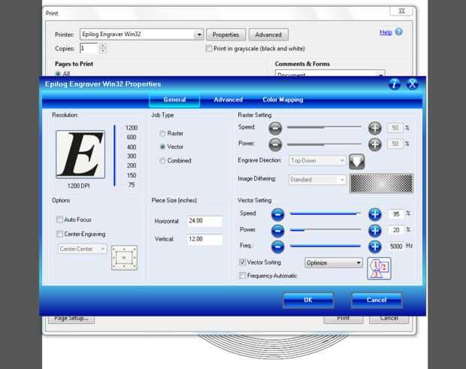Screen dimensions: 466x369
Task: Click the resolution E preview image
Action: [80, 154]
